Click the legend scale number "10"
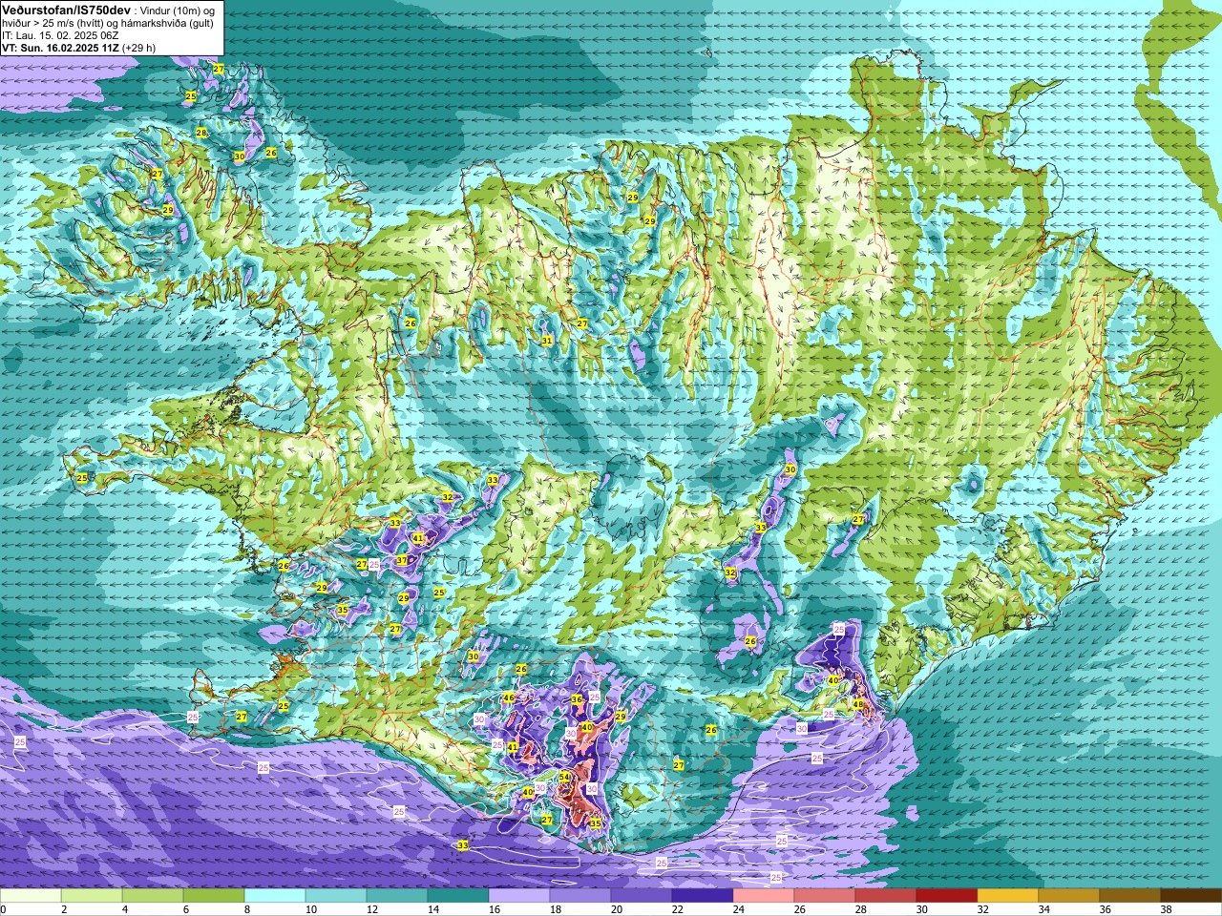 [x=311, y=909]
